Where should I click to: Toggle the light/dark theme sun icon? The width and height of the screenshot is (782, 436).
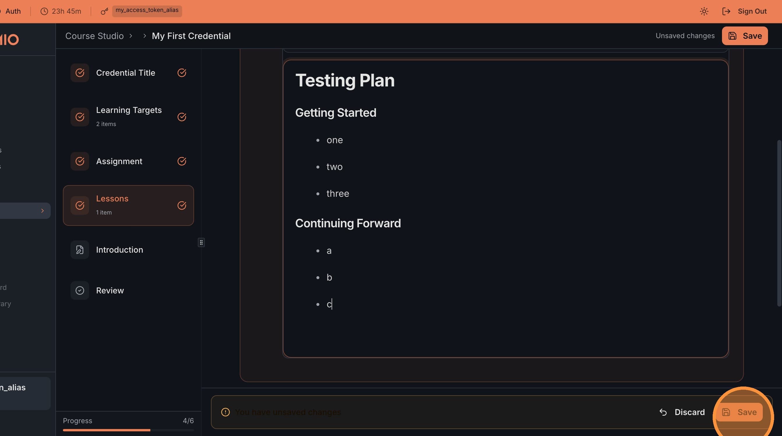coord(704,12)
